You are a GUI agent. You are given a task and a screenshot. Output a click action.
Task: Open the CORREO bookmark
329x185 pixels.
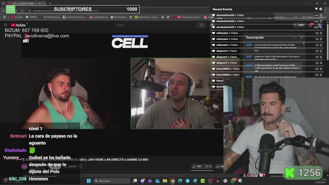[31, 17]
